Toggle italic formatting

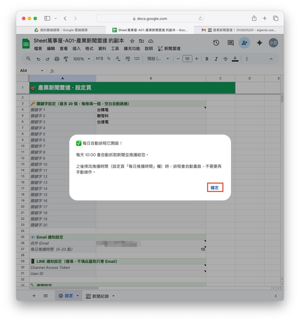click(x=216, y=59)
